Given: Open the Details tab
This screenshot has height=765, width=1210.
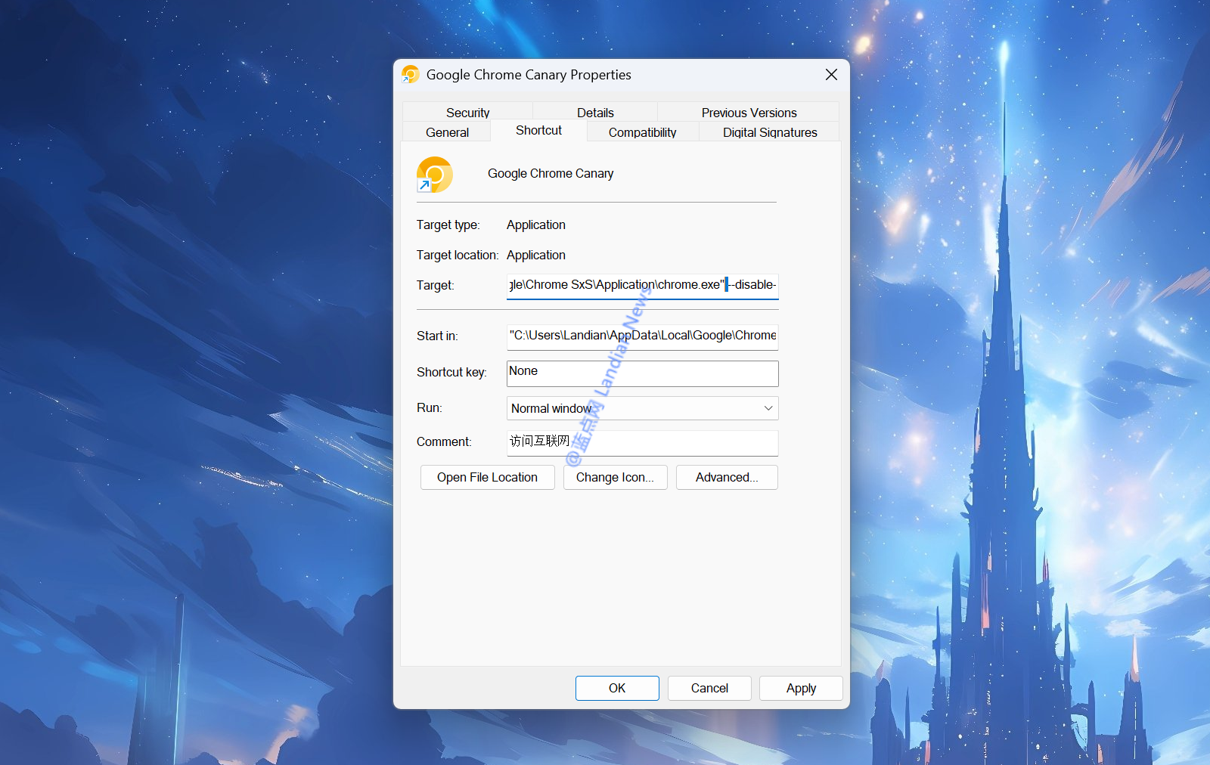Looking at the screenshot, I should point(595,112).
